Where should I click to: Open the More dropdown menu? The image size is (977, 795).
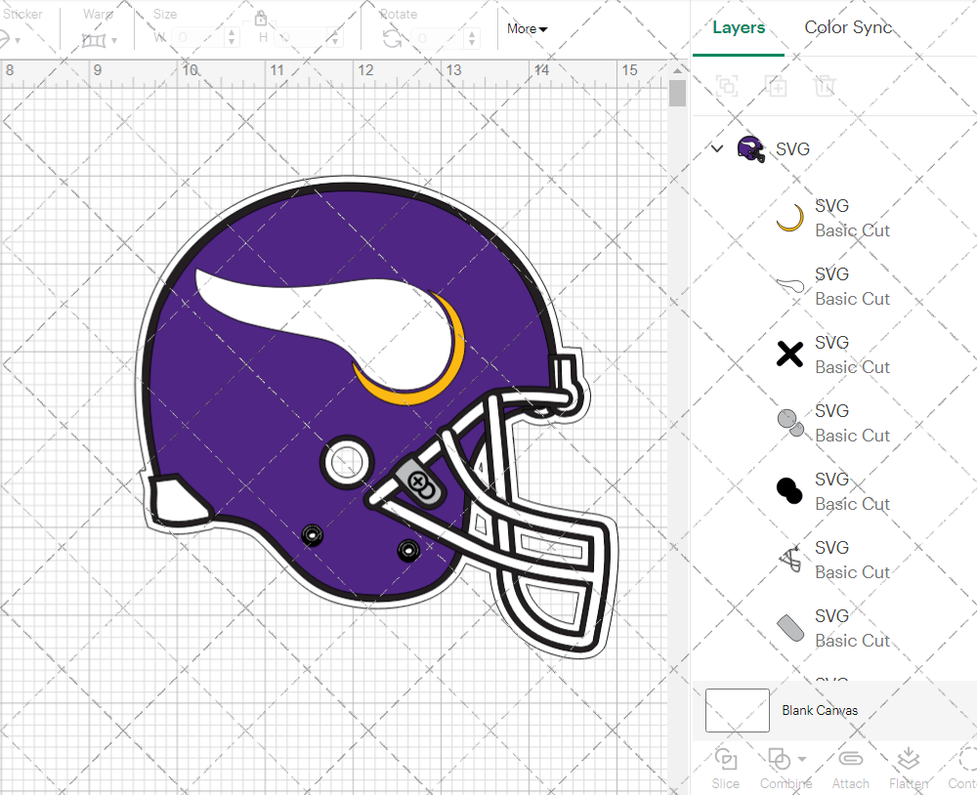point(527,29)
